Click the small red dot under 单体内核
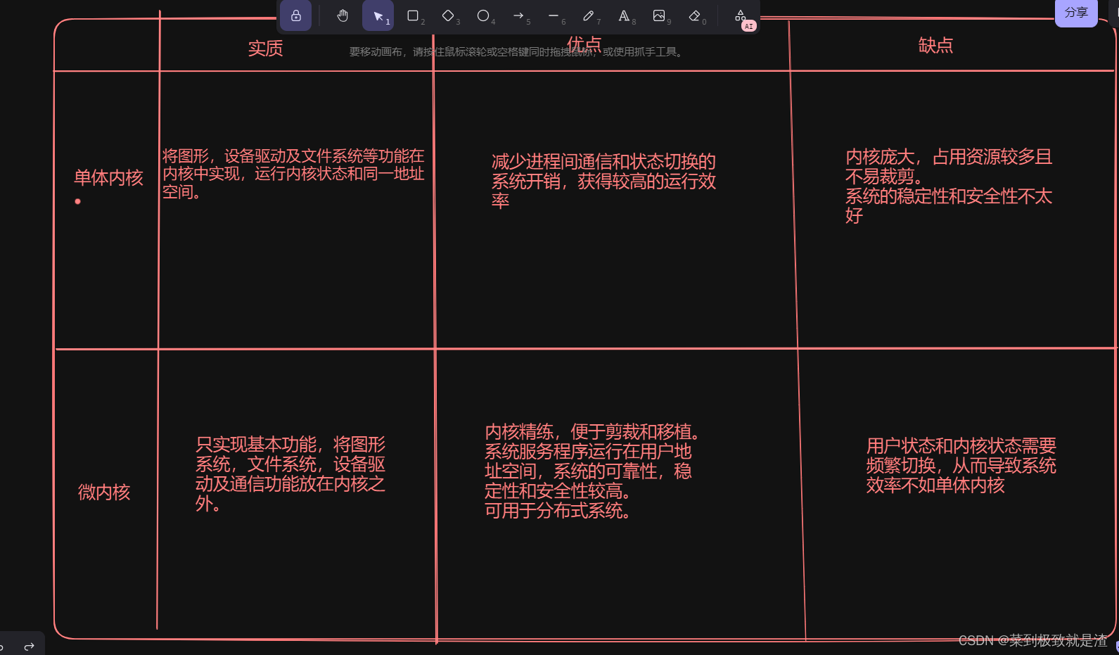The image size is (1119, 655). 78,201
